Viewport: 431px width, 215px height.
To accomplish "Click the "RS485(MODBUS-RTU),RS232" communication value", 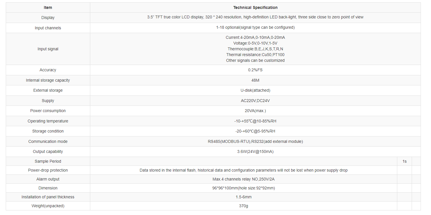I will pos(255,141).
